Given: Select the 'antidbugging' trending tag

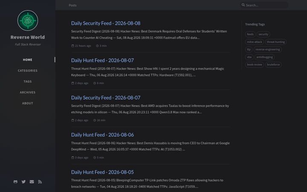Looking at the screenshot, I should (264, 57).
